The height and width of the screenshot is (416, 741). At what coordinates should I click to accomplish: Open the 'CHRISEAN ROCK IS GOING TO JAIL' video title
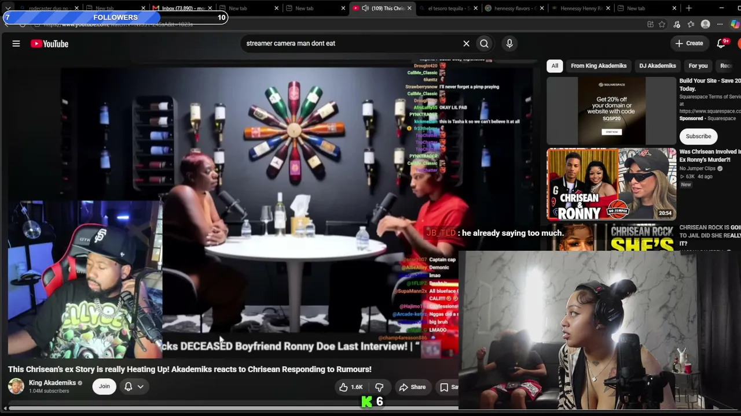pos(710,236)
